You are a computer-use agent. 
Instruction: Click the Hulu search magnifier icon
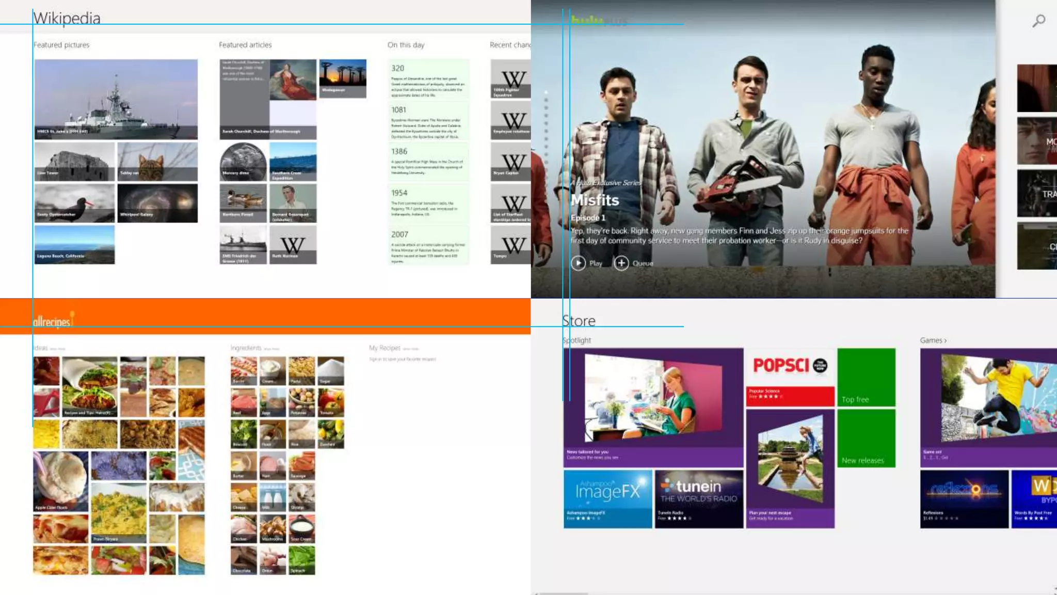tap(1038, 21)
